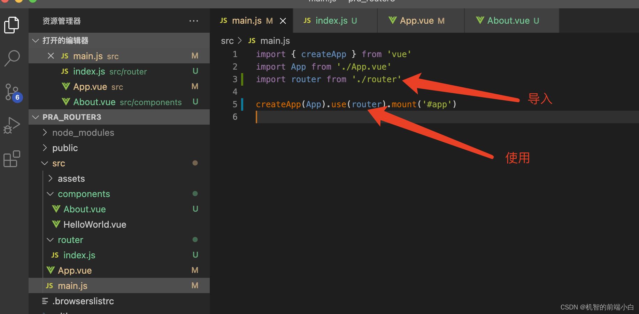639x314 pixels.
Task: Open App.vue in src tree
Action: pos(119,270)
